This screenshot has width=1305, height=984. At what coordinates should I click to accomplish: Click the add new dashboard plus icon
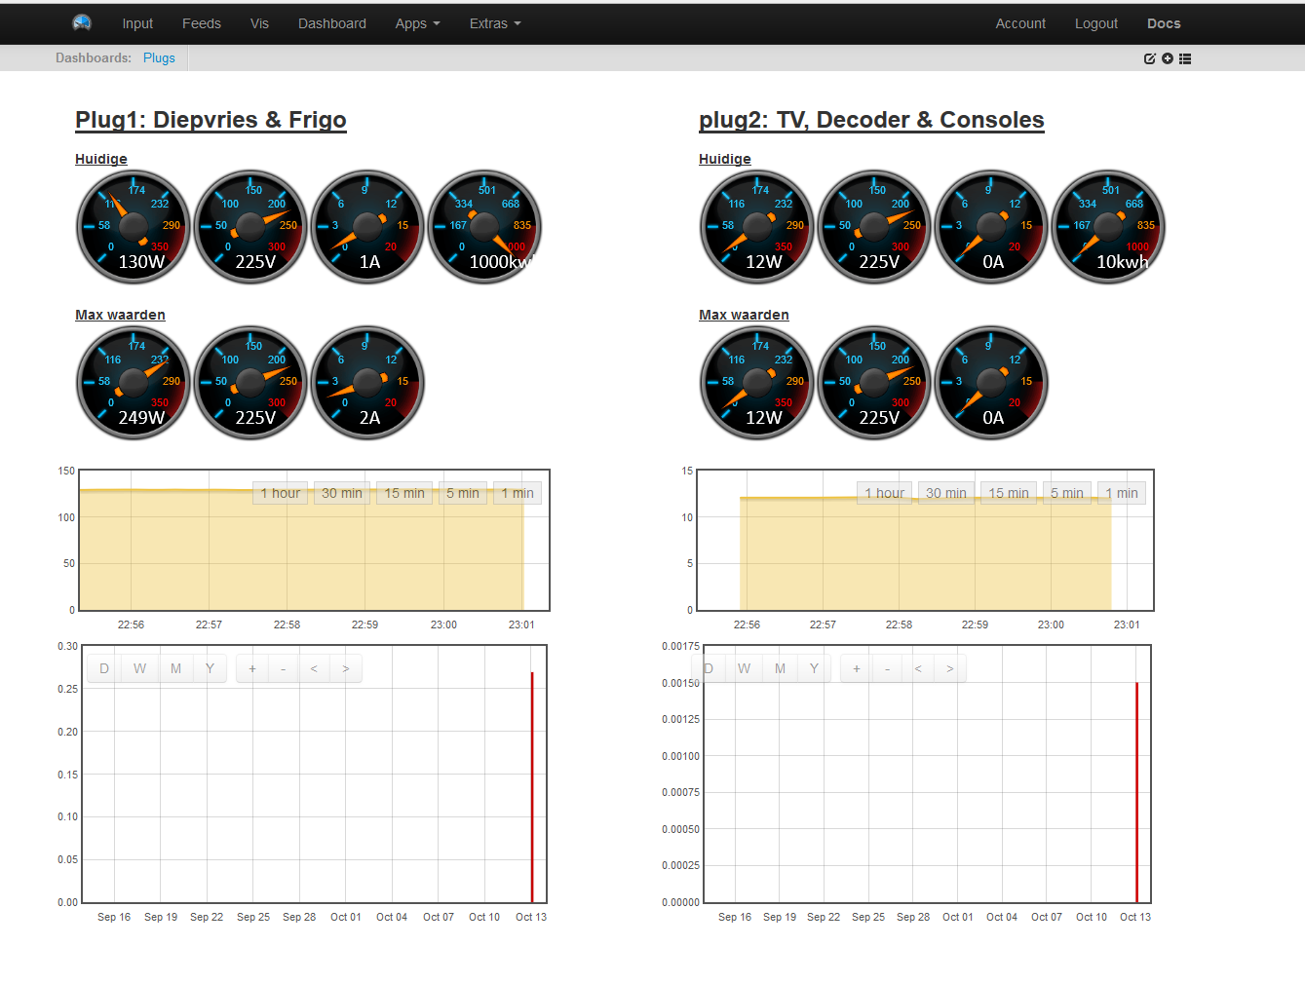pos(1167,58)
